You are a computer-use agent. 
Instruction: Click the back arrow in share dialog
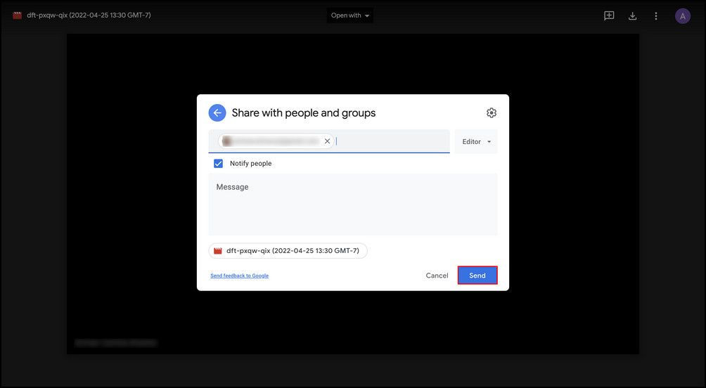point(217,113)
